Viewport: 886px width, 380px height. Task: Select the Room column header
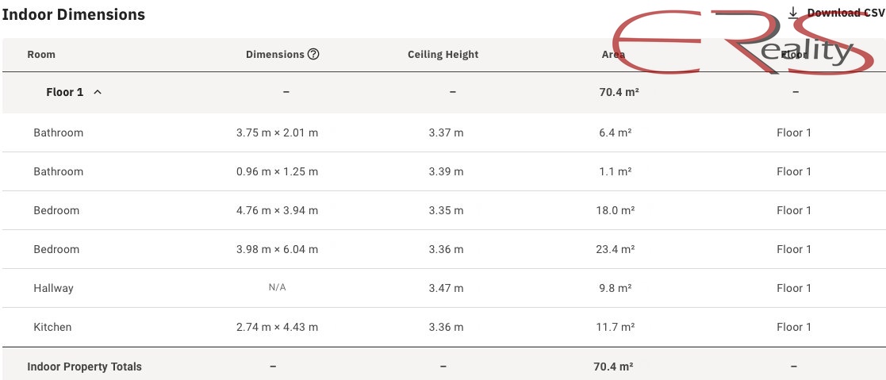tap(41, 54)
